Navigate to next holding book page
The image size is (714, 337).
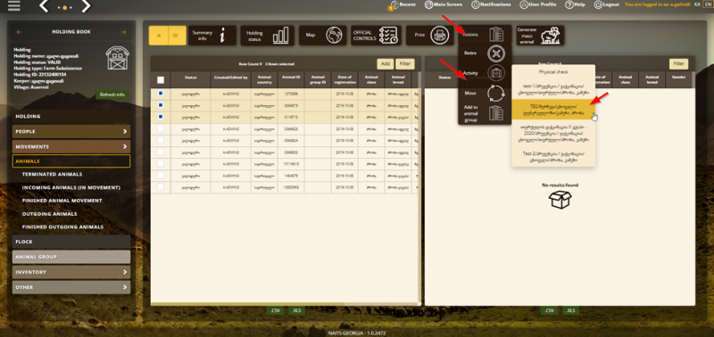point(123,32)
